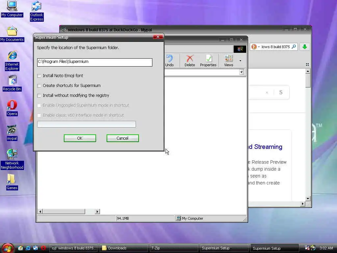The width and height of the screenshot is (337, 253).
Task: Click the Windows flag throbber icon
Action: point(240,49)
